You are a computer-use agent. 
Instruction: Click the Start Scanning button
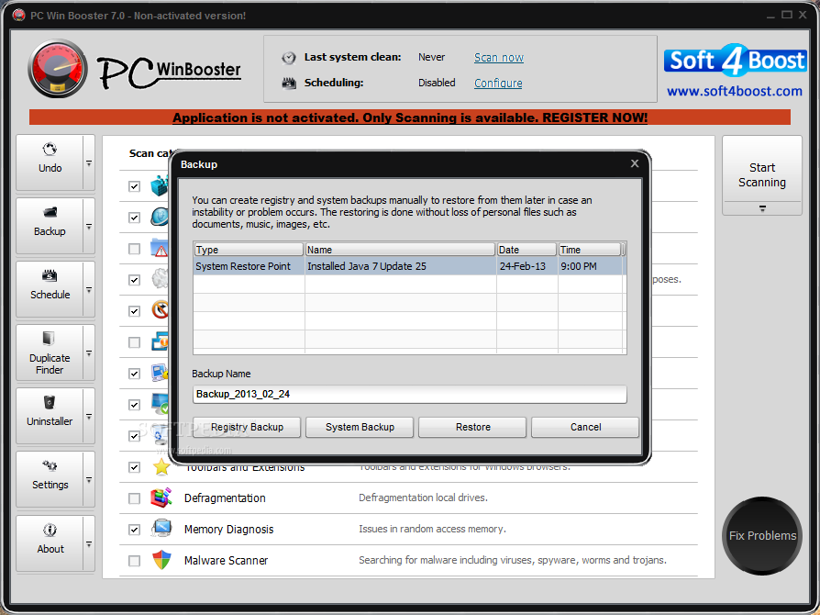[x=762, y=174]
